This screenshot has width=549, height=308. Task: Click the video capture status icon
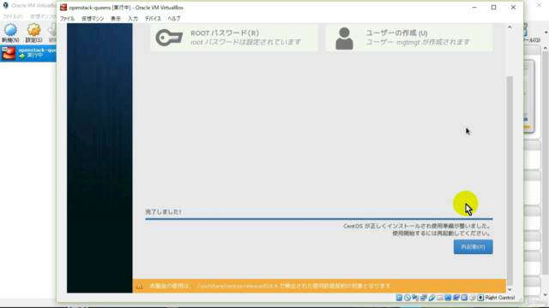point(455,298)
